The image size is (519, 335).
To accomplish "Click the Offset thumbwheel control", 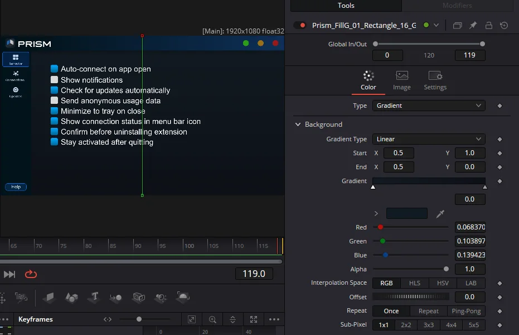I will click(x=411, y=297).
